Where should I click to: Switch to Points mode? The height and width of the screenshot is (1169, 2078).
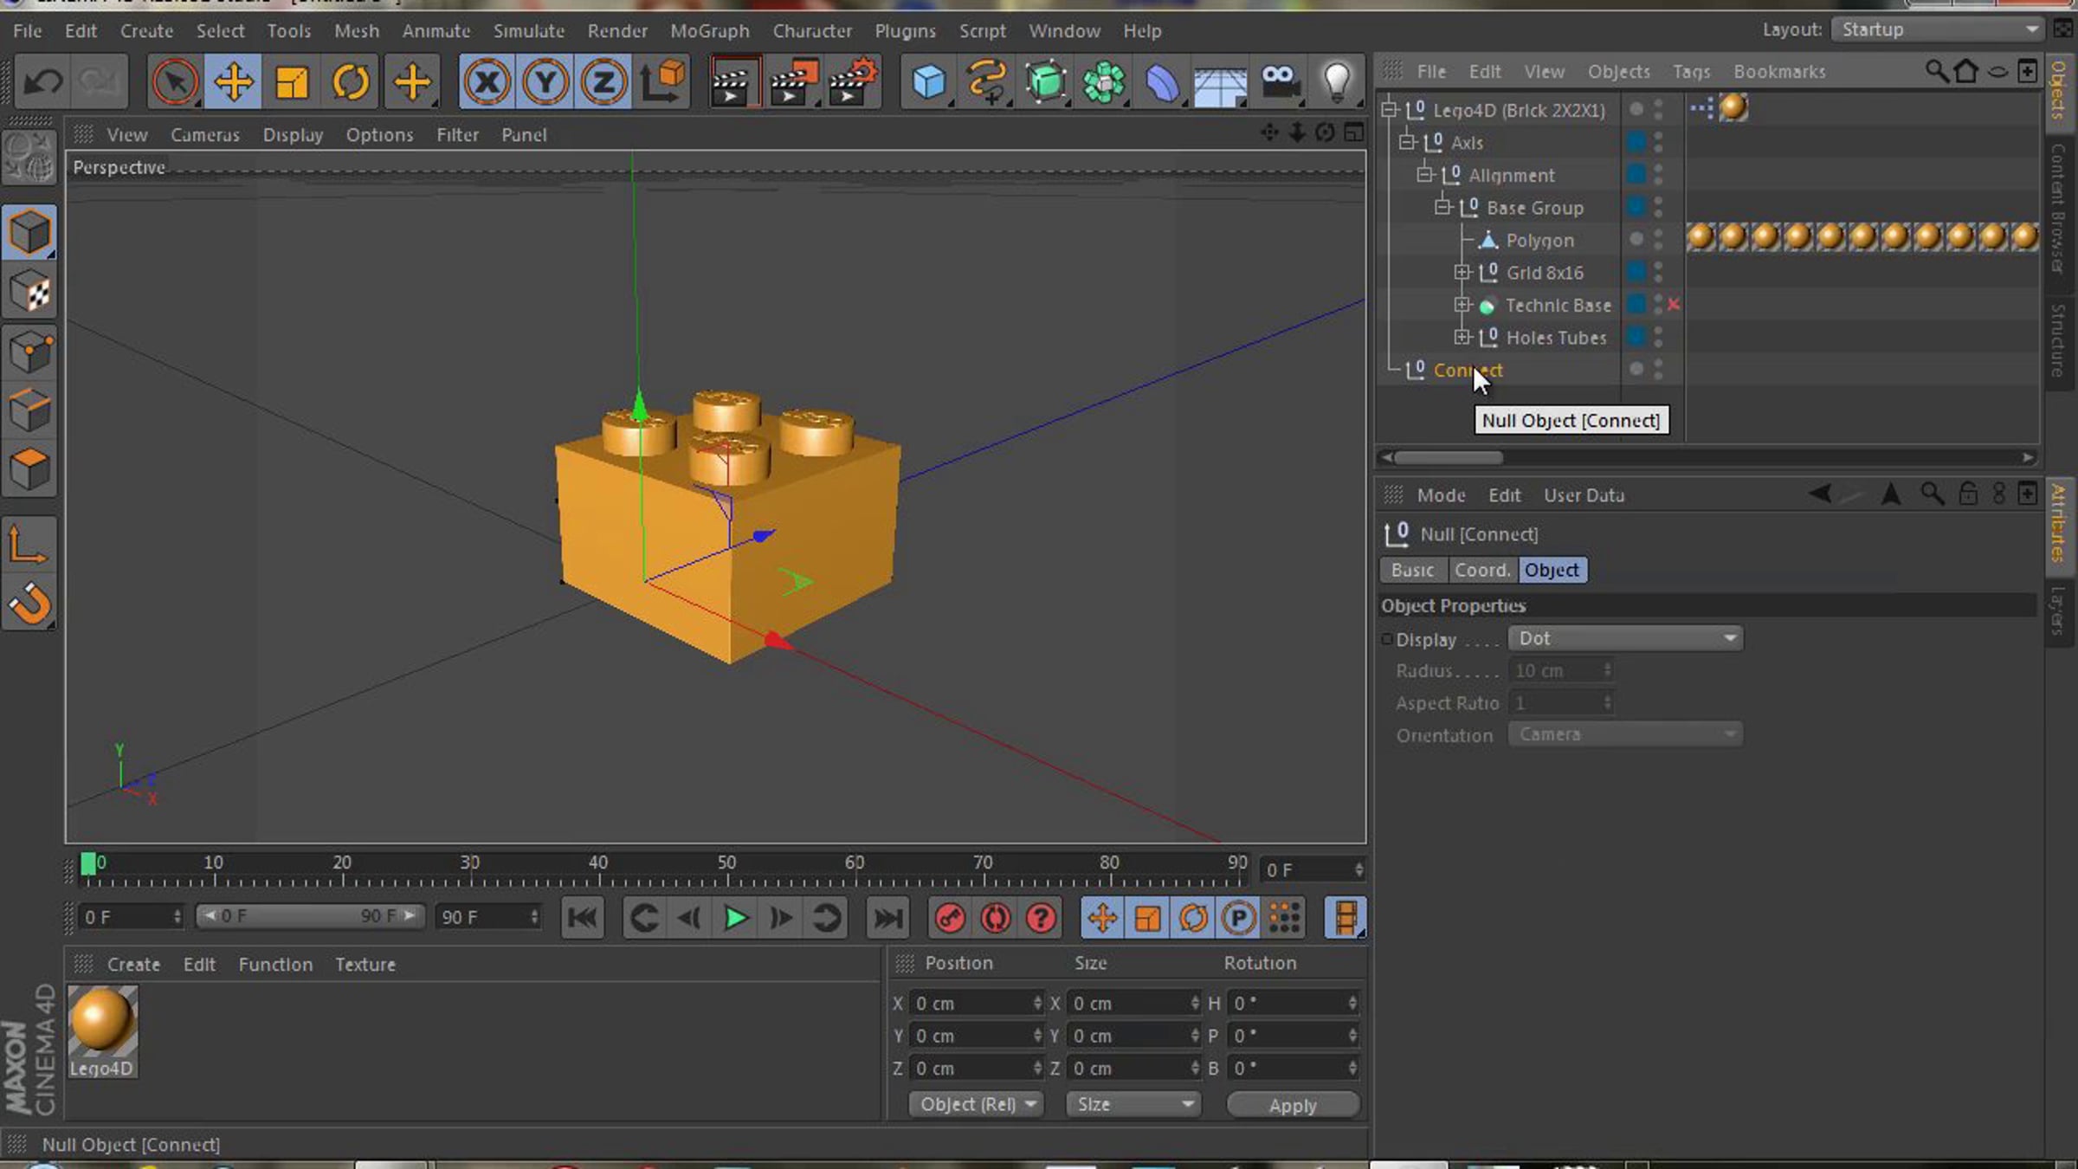coord(30,352)
